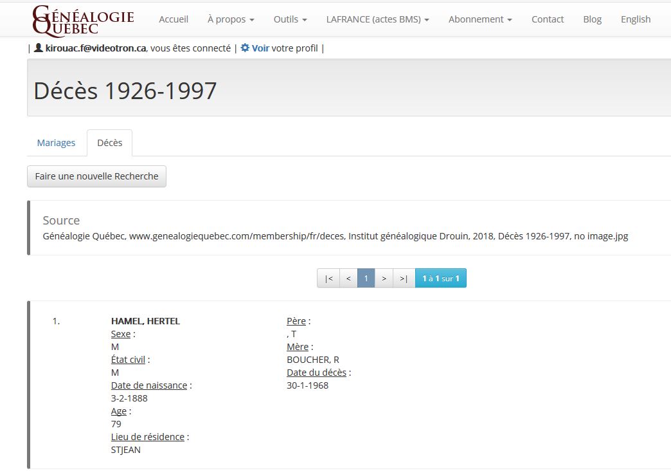Click the kirouac.f@videotron.ca account link
Viewport: 671px width, 471px height.
(96, 48)
